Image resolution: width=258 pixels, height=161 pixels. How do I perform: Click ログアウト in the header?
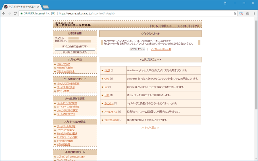tap(195, 26)
